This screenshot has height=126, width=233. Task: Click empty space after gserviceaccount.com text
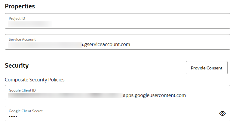(x=180, y=45)
